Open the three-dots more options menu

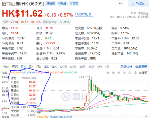(x=121, y=4)
